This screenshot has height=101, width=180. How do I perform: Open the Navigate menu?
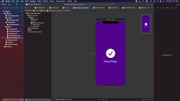(33, 1)
